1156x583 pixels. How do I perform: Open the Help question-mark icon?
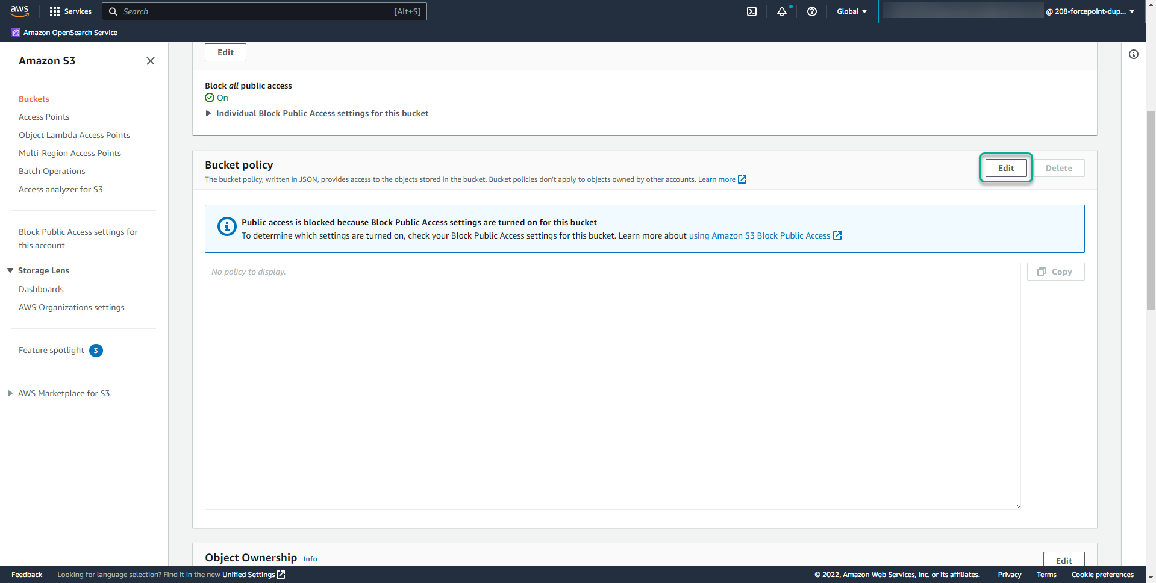point(811,11)
